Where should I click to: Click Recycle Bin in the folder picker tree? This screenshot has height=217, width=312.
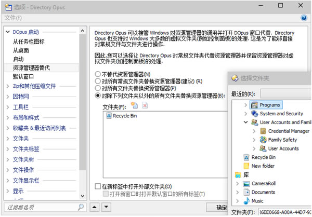tap(263, 157)
